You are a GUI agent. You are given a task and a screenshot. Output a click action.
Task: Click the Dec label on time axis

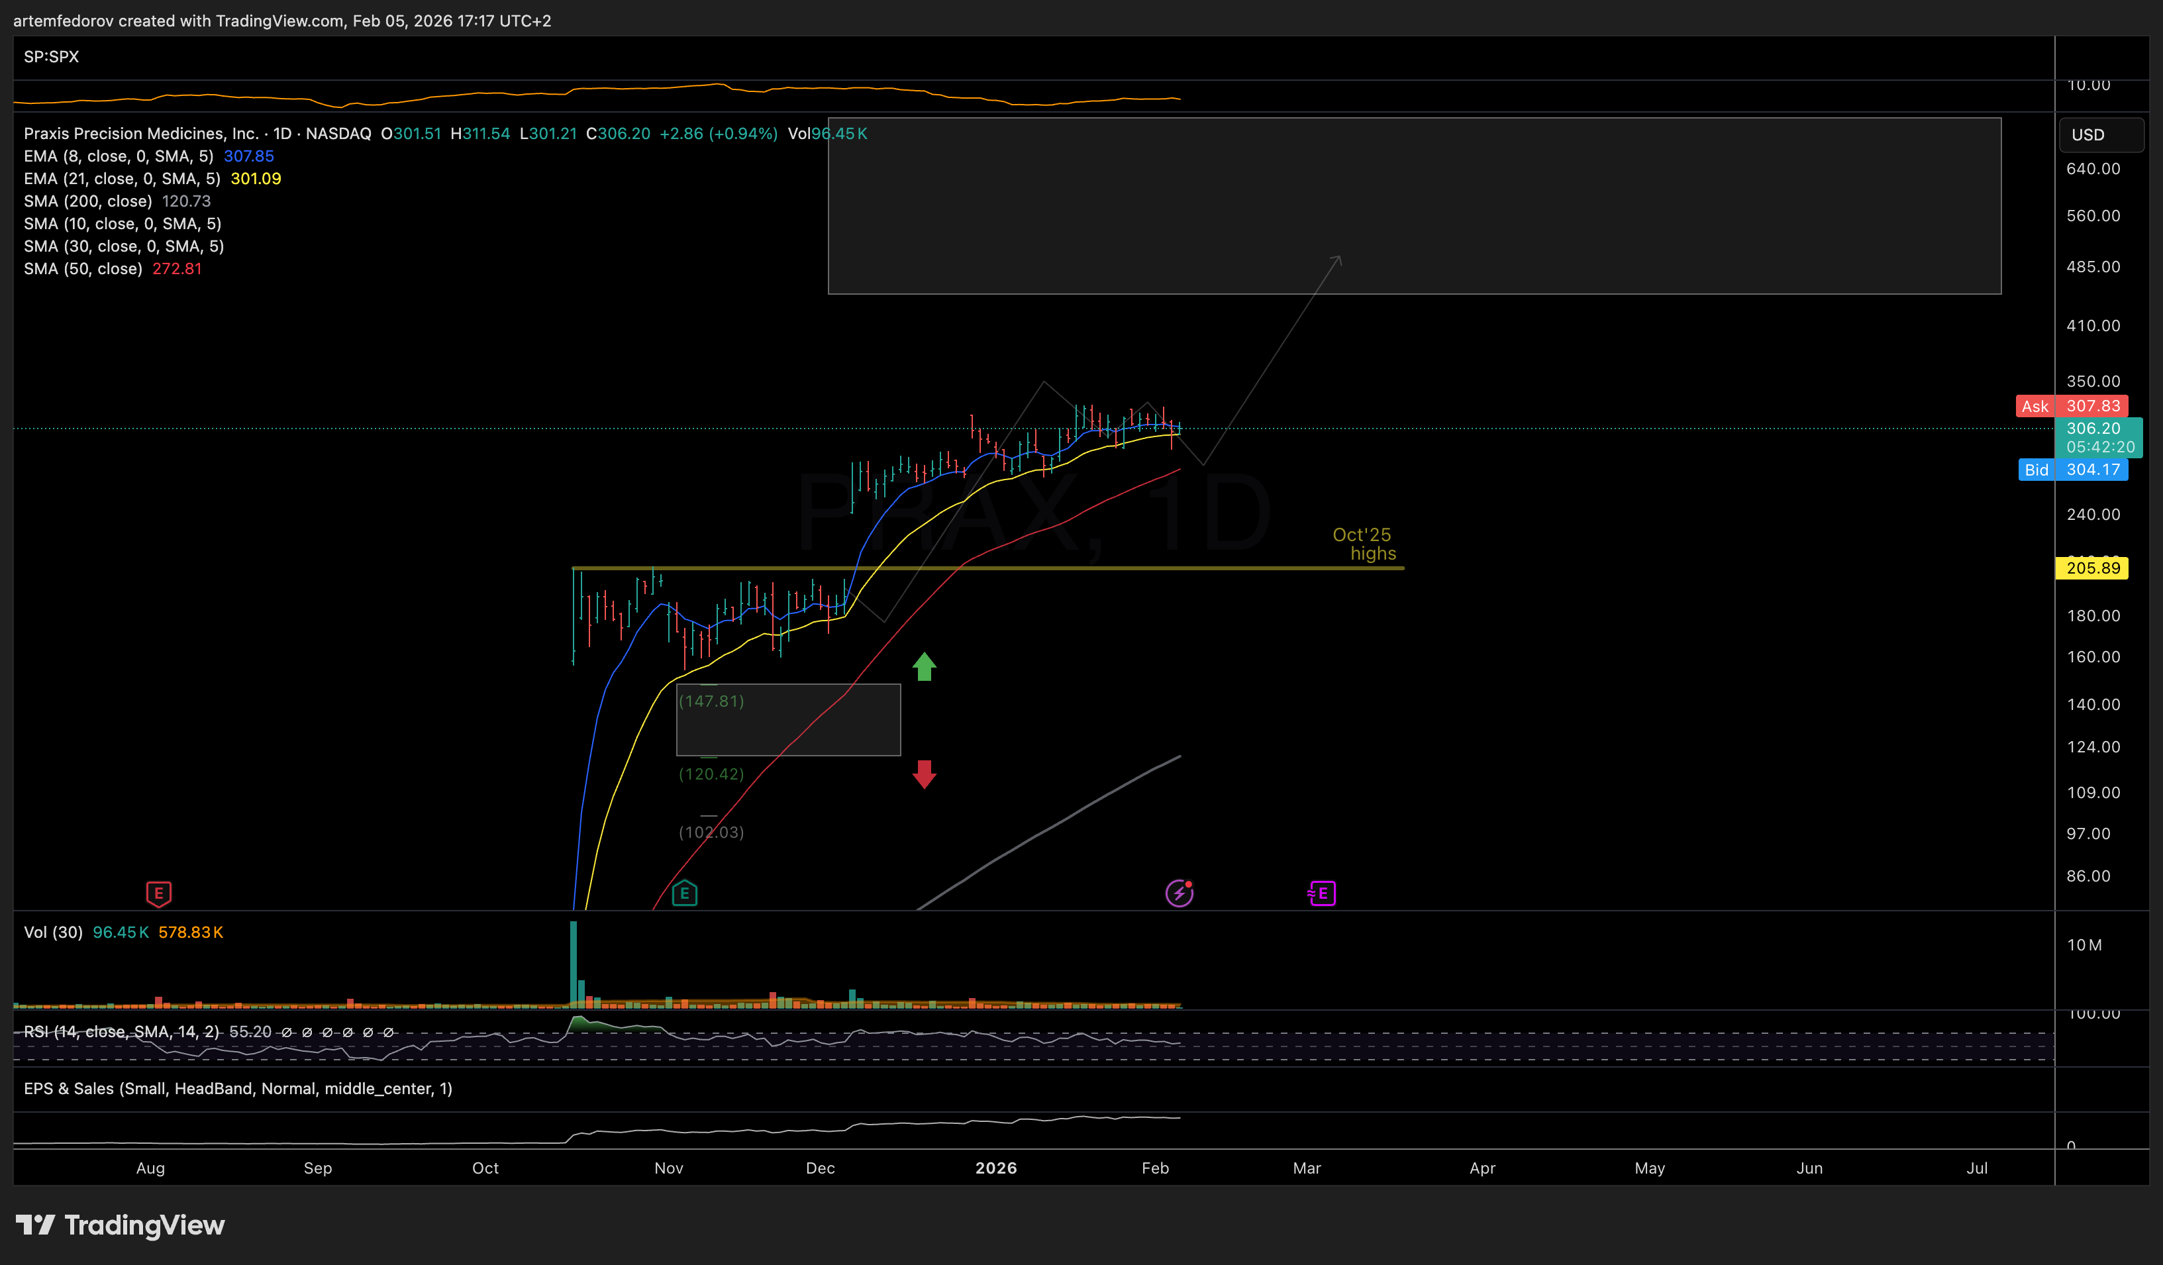point(821,1168)
